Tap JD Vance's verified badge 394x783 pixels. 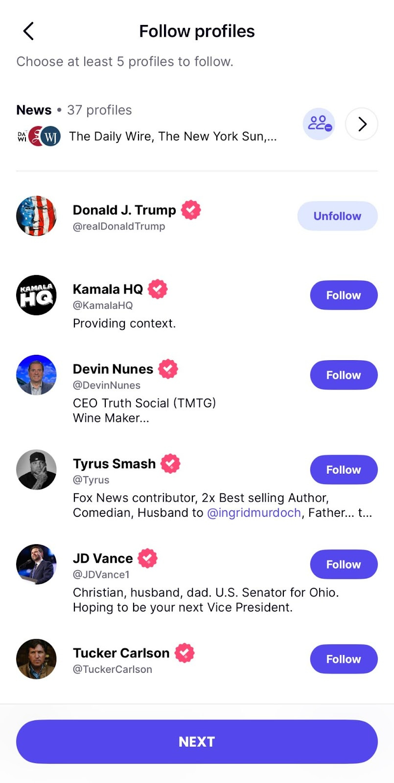pyautogui.click(x=147, y=558)
